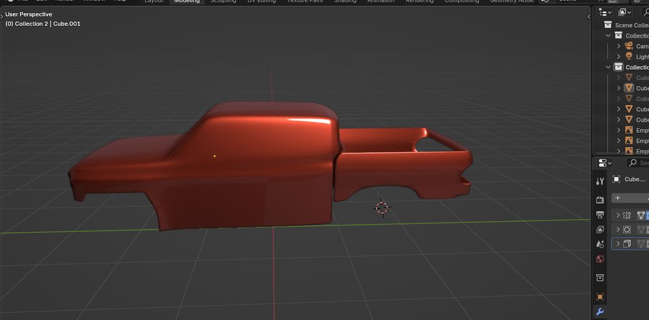Image resolution: width=649 pixels, height=320 pixels.
Task: Select the last Cube mesh icon above Empties
Action: 629,120
